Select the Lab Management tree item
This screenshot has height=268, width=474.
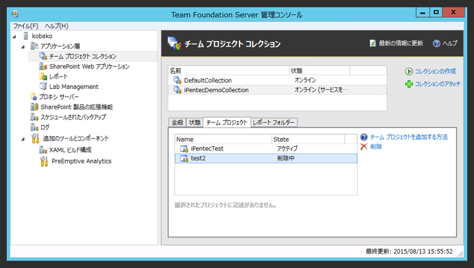click(x=74, y=86)
